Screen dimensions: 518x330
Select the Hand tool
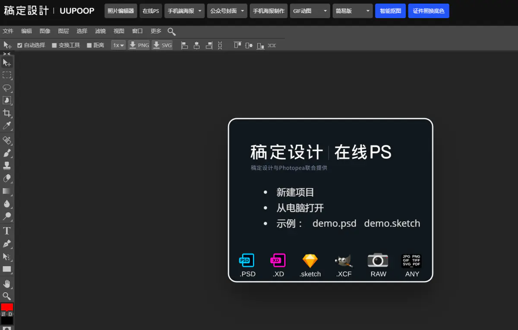pyautogui.click(x=7, y=283)
